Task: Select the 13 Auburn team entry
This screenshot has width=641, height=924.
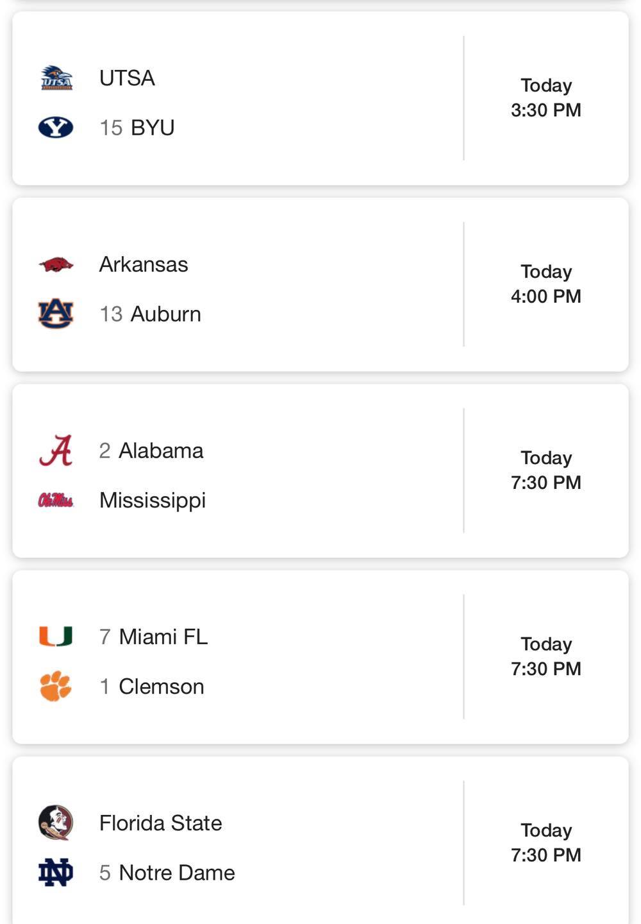Action: tap(150, 314)
